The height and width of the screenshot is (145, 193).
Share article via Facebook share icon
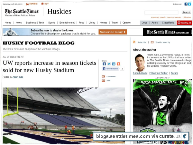104,64
